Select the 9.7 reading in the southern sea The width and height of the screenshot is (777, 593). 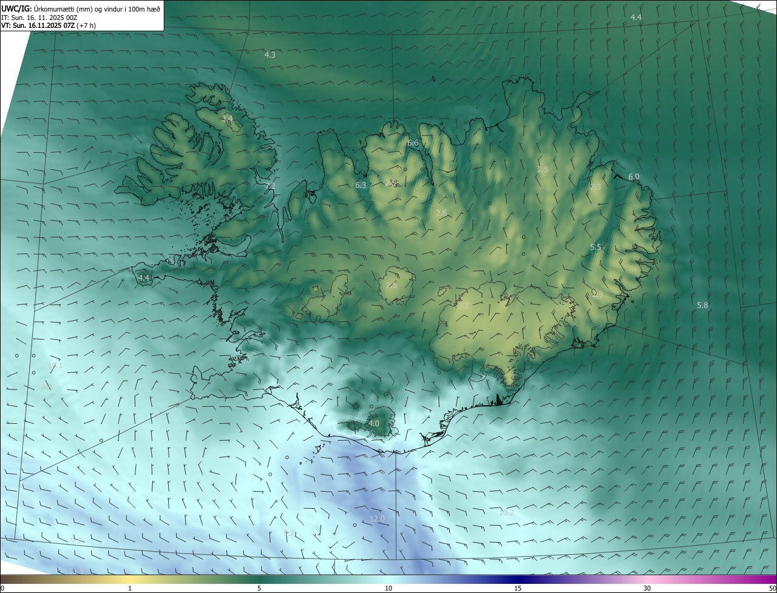tap(290, 534)
